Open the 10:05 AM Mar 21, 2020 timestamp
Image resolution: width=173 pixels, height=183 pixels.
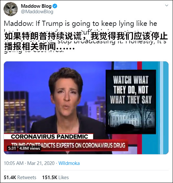click(x=29, y=163)
